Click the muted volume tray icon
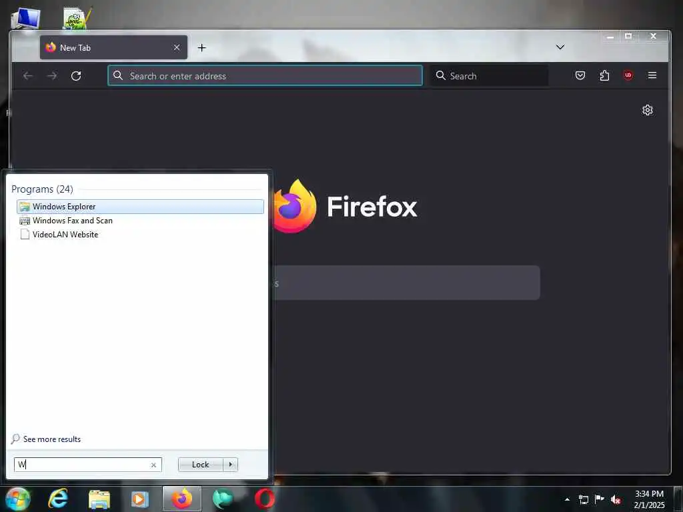This screenshot has height=512, width=683. (616, 499)
